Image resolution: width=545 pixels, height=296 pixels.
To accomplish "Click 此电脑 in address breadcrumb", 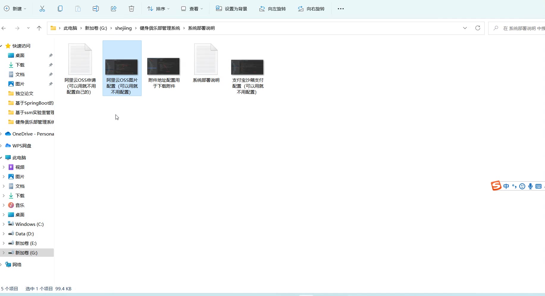I will coord(70,28).
